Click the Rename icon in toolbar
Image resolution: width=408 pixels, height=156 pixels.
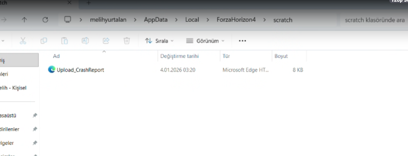[x=85, y=41]
